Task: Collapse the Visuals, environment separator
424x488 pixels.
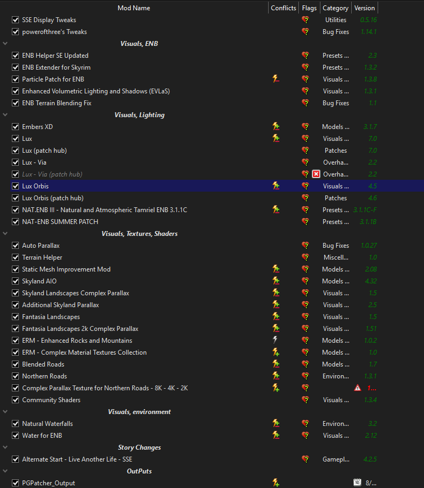Action: pos(5,412)
